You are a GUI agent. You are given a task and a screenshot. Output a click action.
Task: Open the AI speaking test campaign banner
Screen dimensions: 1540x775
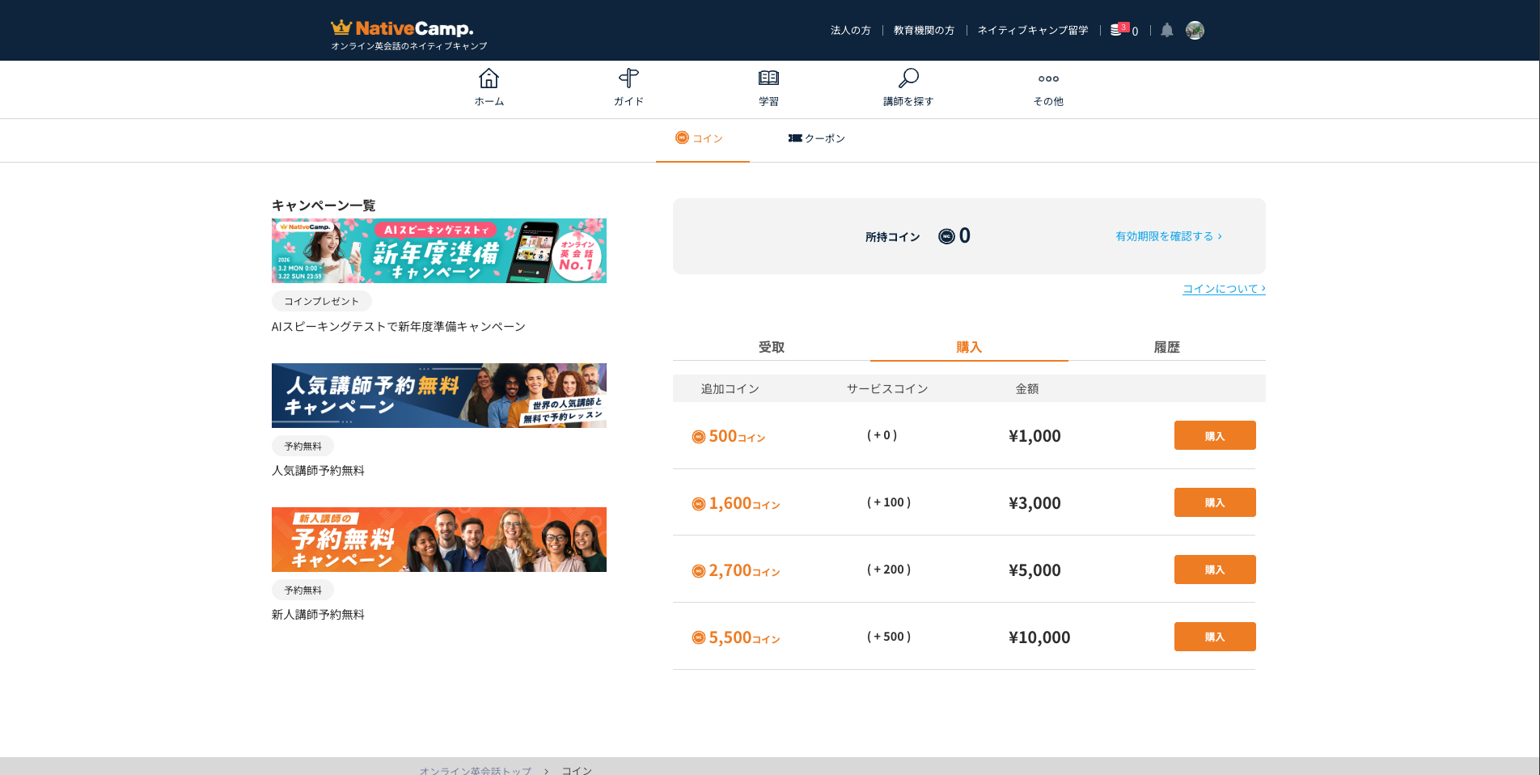[438, 251]
